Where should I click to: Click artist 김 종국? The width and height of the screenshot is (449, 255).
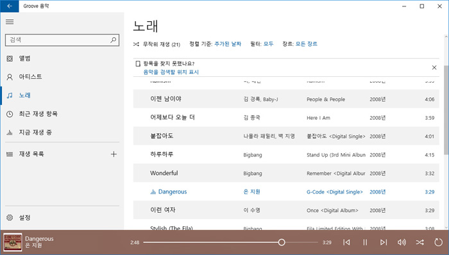coord(251,118)
